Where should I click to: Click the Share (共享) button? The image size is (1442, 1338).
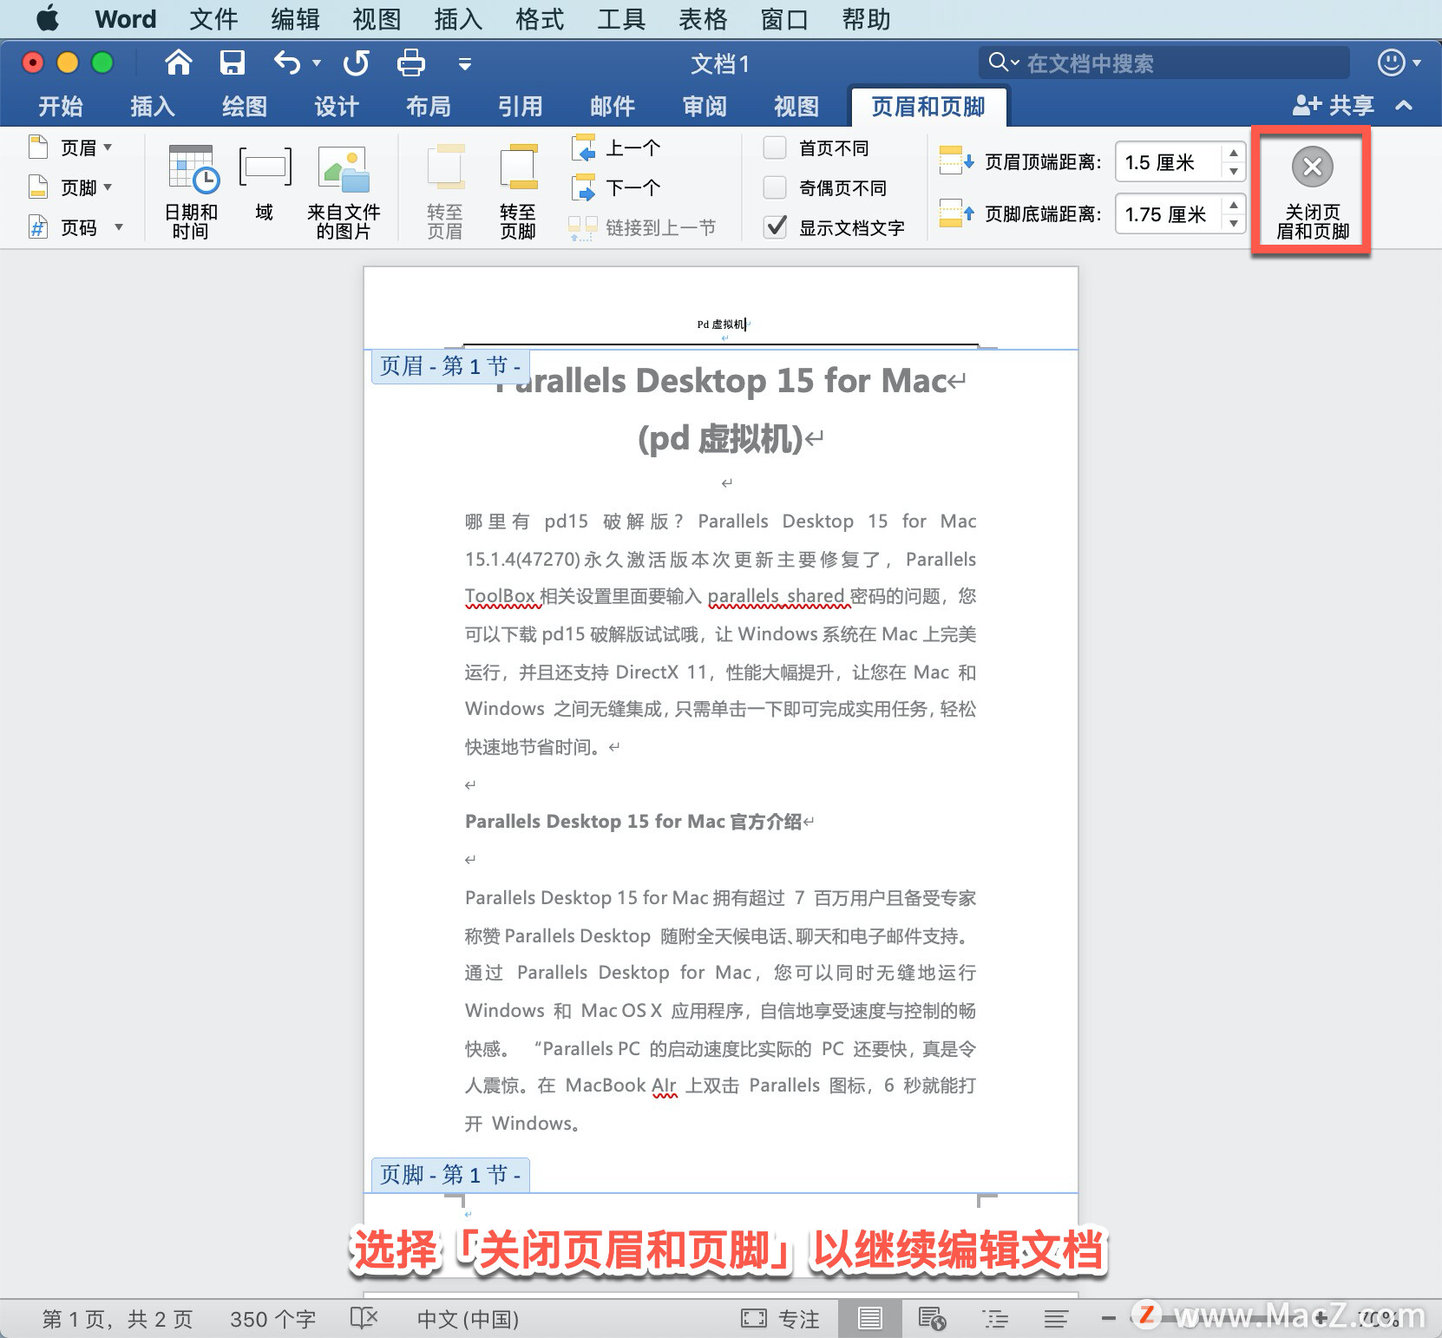click(1334, 106)
